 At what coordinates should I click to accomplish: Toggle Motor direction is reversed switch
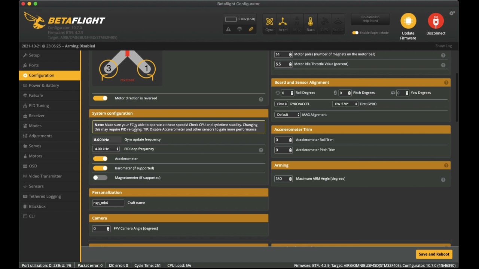(x=100, y=98)
